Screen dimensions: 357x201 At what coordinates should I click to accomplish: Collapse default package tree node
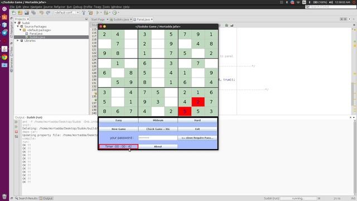pos(21,30)
